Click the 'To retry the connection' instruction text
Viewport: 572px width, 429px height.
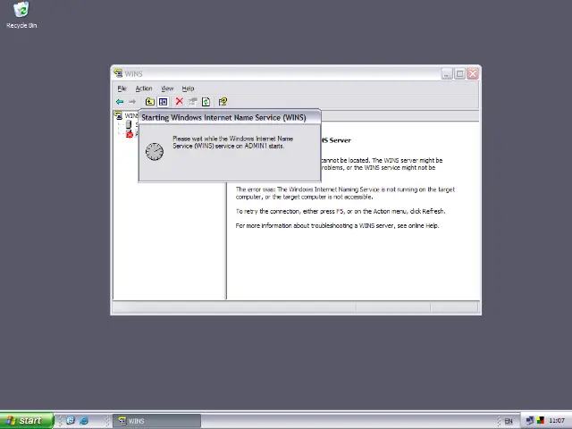tap(341, 211)
